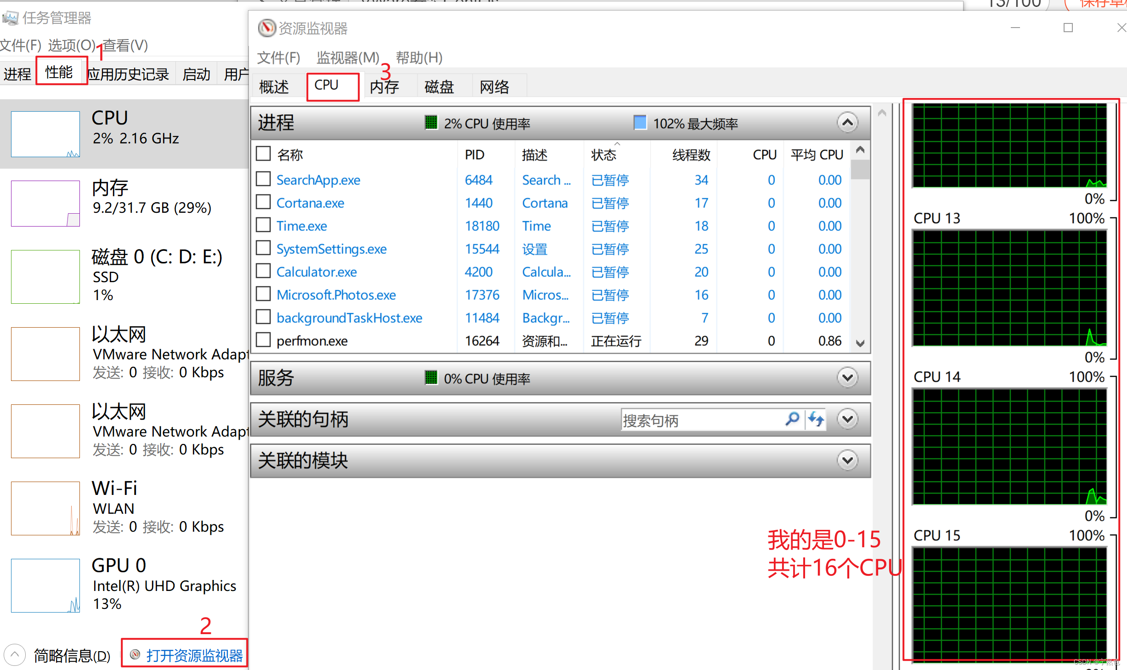
Task: Click the Resource Monitor title bar icon
Action: 266,28
